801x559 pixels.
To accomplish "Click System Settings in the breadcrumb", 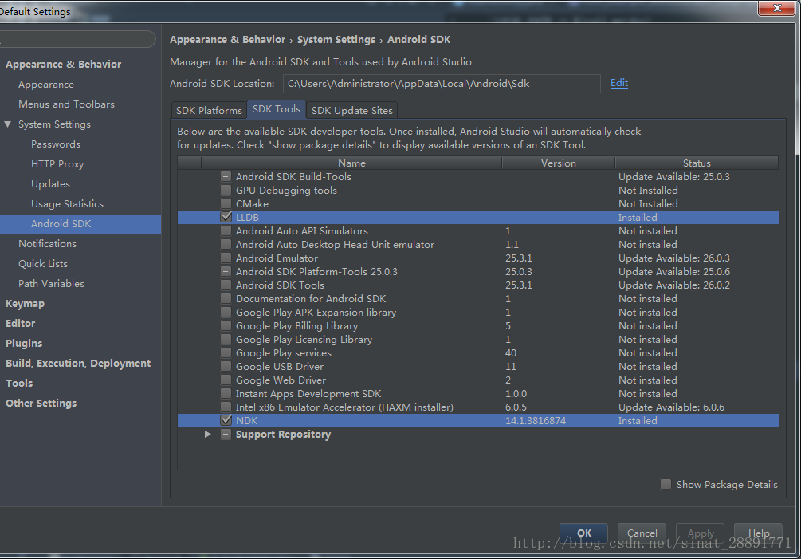I will 336,40.
